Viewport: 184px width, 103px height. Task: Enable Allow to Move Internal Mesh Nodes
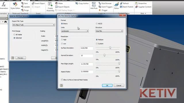point(62,80)
